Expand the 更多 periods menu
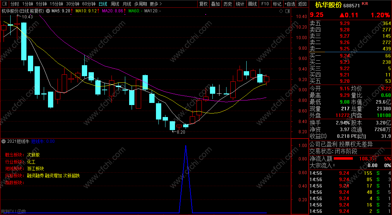 pos(156,4)
